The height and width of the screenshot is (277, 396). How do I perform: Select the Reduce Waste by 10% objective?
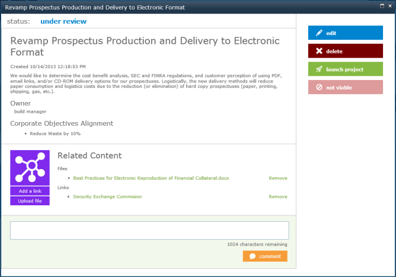click(55, 133)
